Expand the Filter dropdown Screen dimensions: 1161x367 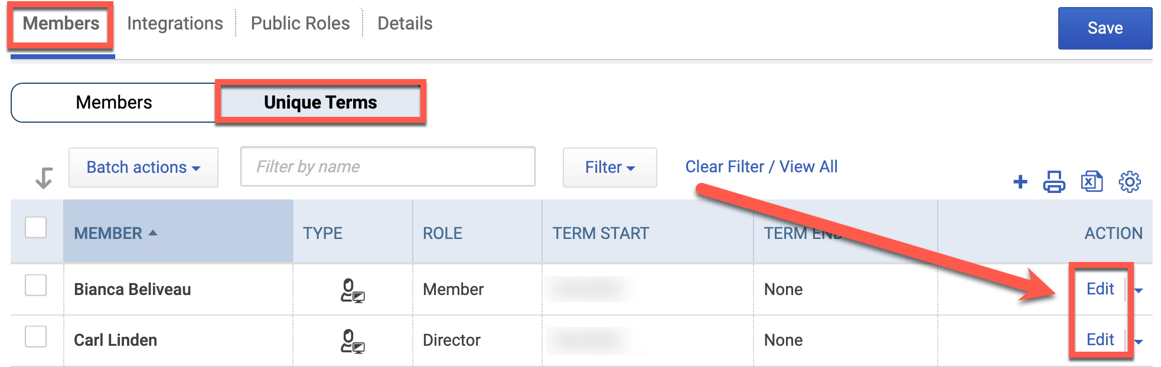coord(609,168)
